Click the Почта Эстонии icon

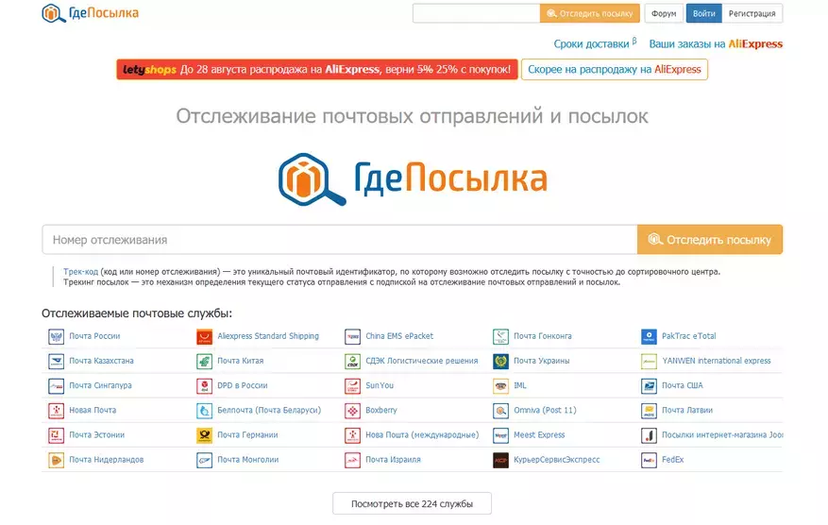pyautogui.click(x=56, y=435)
